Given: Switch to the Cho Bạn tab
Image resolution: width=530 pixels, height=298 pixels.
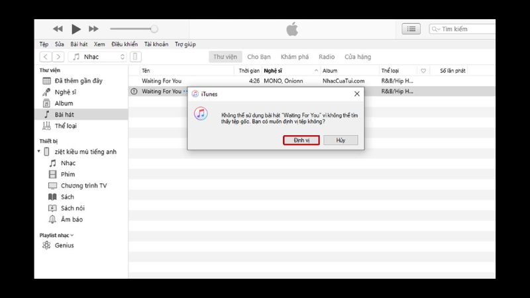Looking at the screenshot, I should [259, 57].
